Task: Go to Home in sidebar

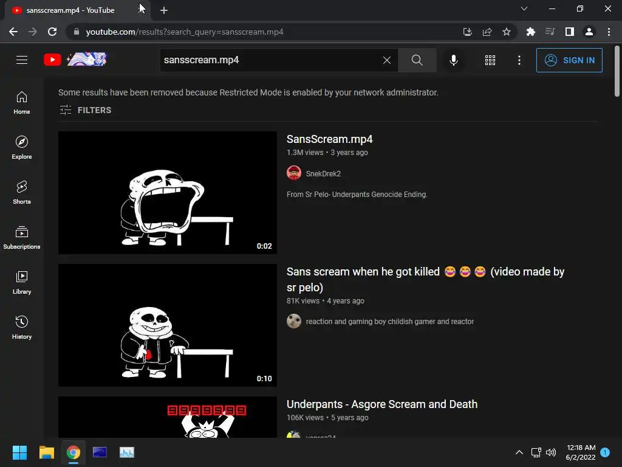Action: pyautogui.click(x=22, y=102)
